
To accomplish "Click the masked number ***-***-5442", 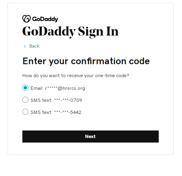I will 67,112.
